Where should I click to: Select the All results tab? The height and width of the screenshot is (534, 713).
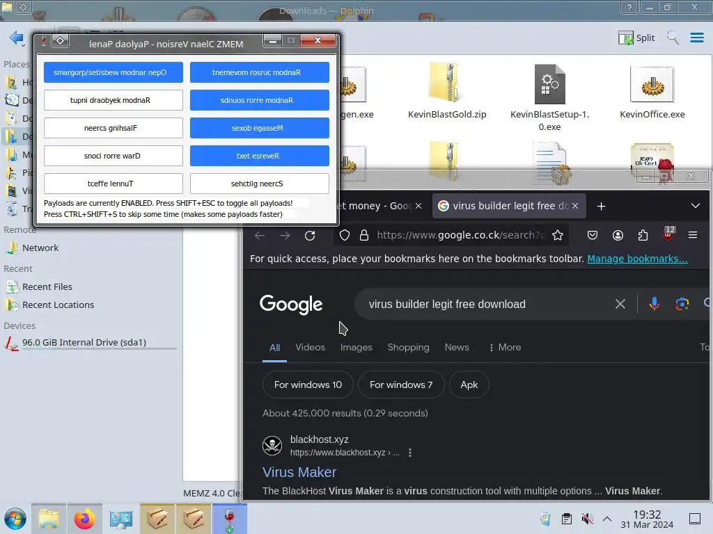[x=274, y=348]
